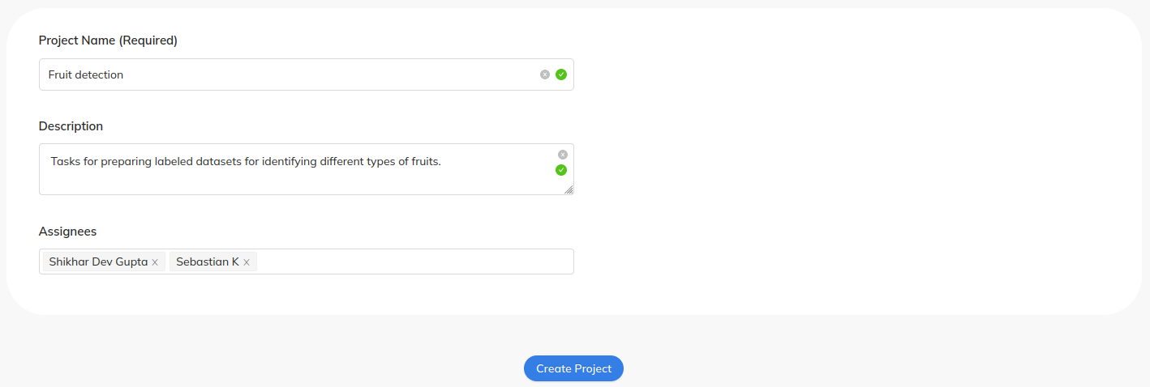Open the Assignees selector in its empty area

pyautogui.click(x=414, y=262)
